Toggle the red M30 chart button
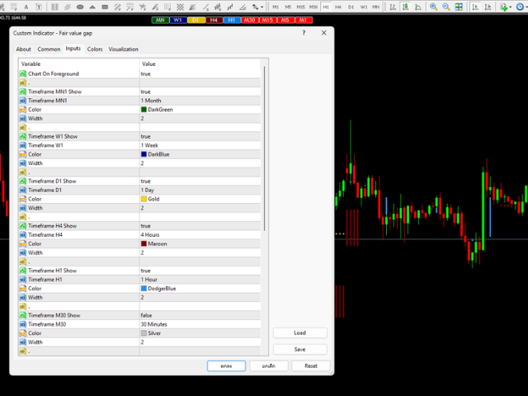The image size is (528, 396). click(x=249, y=20)
